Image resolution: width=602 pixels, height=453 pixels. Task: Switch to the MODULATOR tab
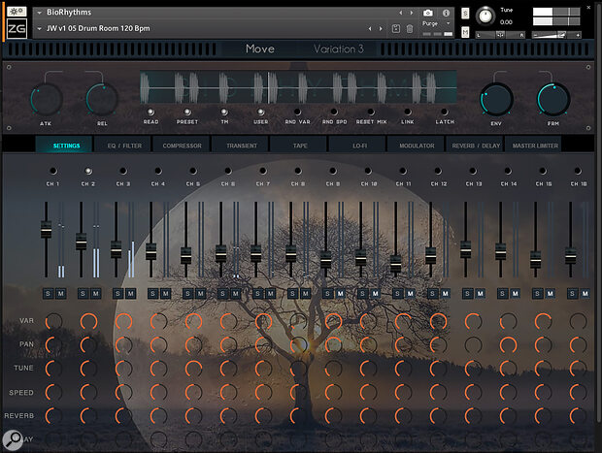(x=417, y=146)
